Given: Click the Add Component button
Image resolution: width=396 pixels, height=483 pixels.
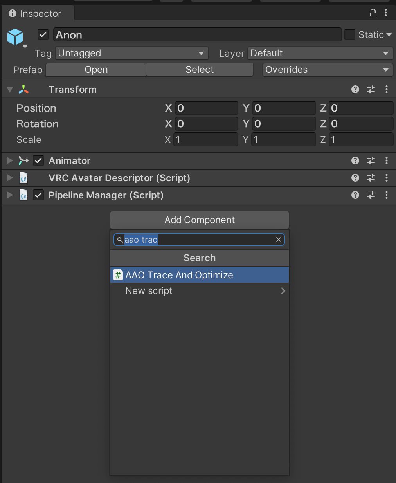Looking at the screenshot, I should (x=200, y=220).
